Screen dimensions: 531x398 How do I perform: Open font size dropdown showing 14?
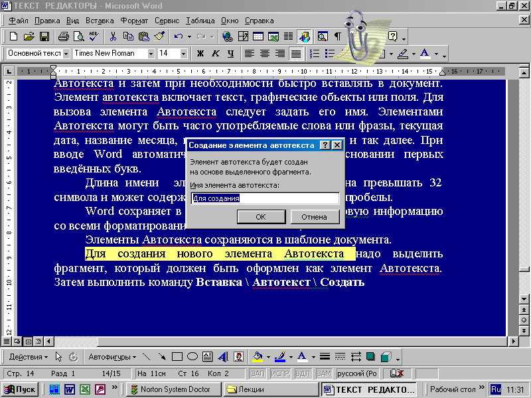pyautogui.click(x=183, y=54)
